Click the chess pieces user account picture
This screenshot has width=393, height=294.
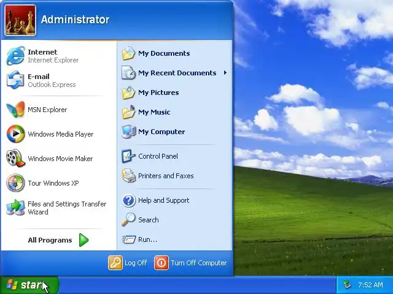[x=20, y=20]
